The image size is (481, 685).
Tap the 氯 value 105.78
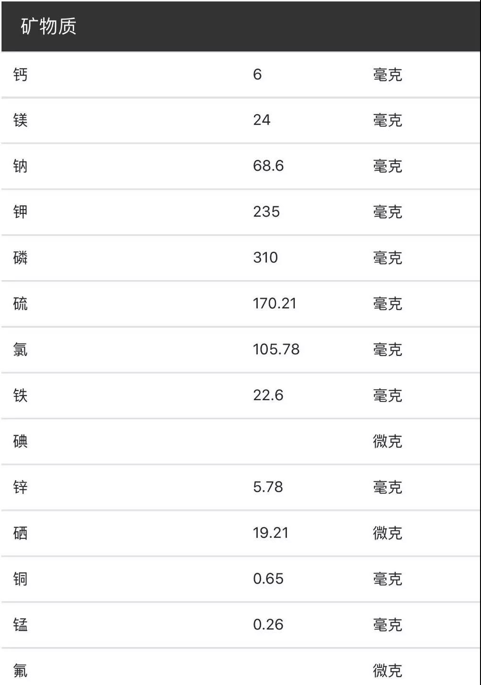tap(276, 349)
